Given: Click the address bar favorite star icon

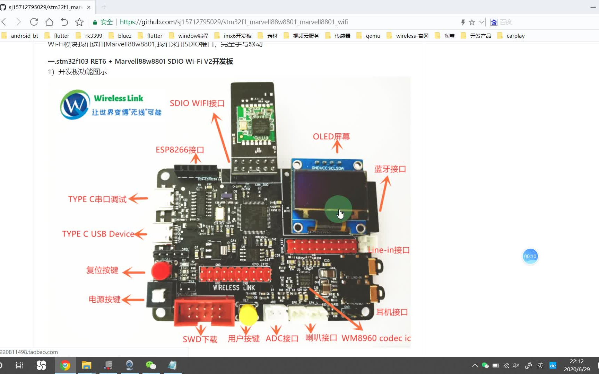Looking at the screenshot, I should 472,22.
